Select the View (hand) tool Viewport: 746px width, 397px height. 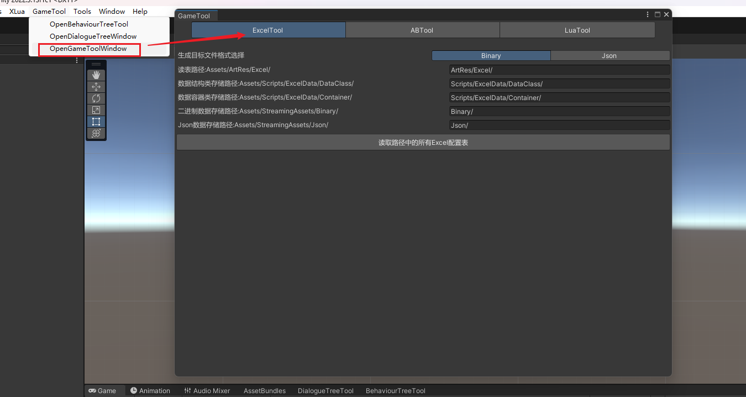click(96, 75)
